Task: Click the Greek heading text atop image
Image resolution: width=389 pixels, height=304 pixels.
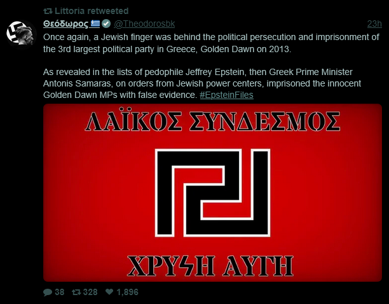Action: click(x=212, y=121)
